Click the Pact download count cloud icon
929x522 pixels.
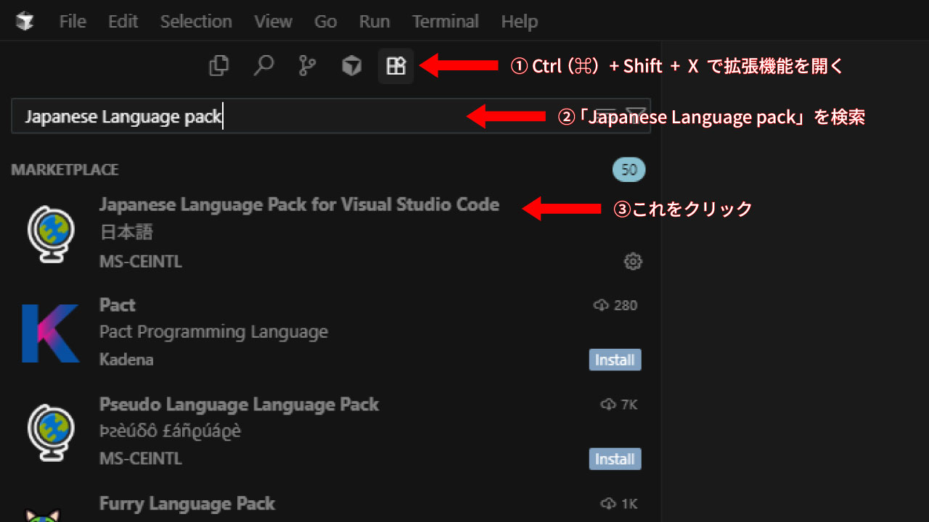point(601,305)
